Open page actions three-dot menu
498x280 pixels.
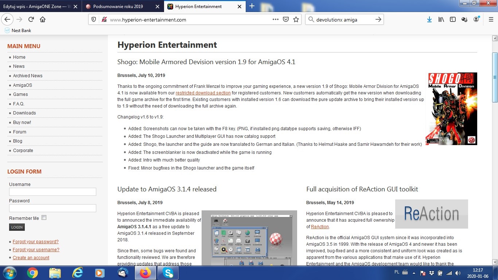[276, 20]
